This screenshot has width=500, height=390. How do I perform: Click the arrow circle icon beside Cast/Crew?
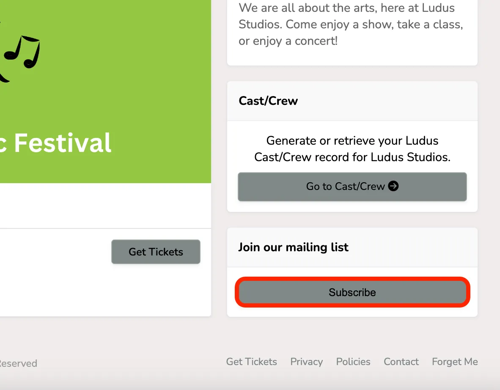pos(393,186)
